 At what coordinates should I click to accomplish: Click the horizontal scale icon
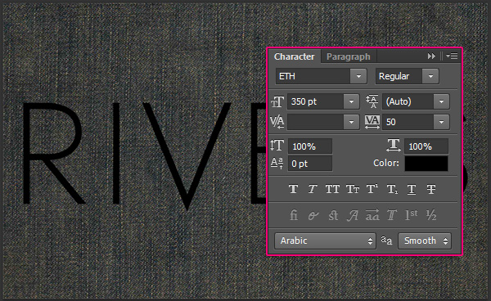click(394, 146)
